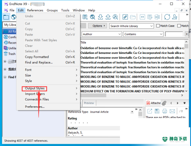The image size is (191, 146).
Task: Click the Title column header
Action: click(83, 42)
